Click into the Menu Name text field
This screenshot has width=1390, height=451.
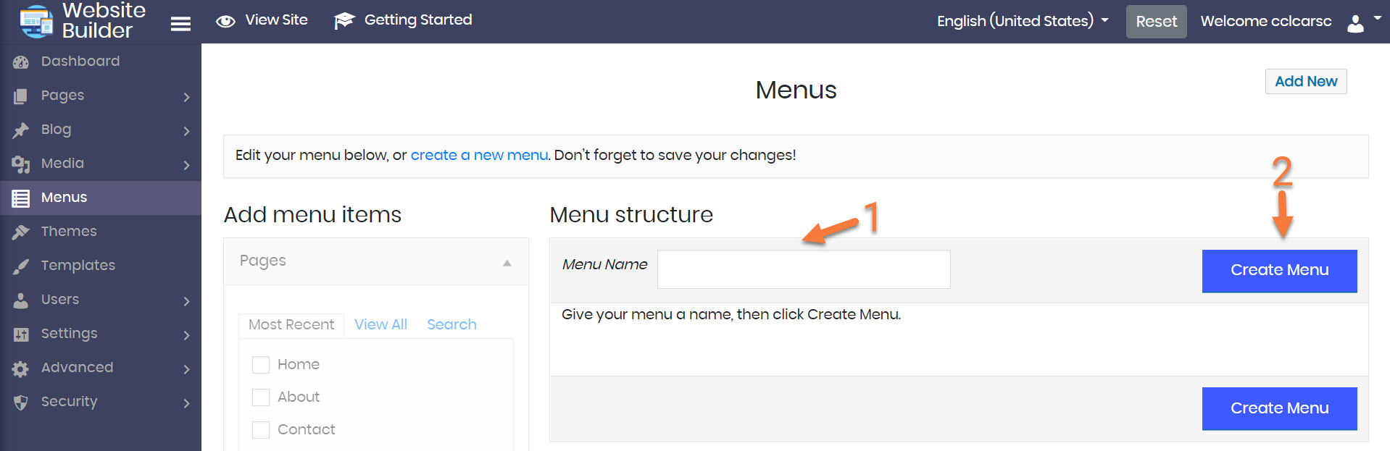tap(803, 269)
